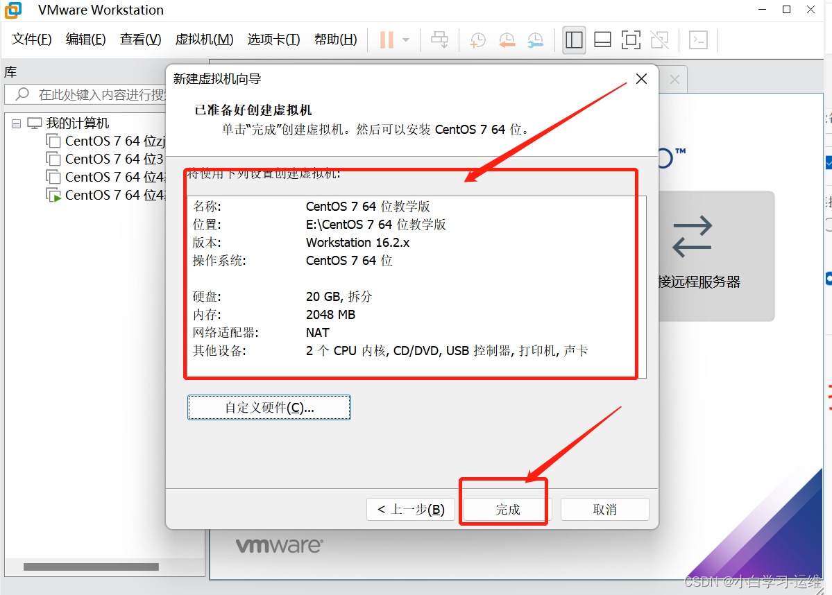
Task: Click the 内存 value 2048 MB
Action: click(330, 314)
